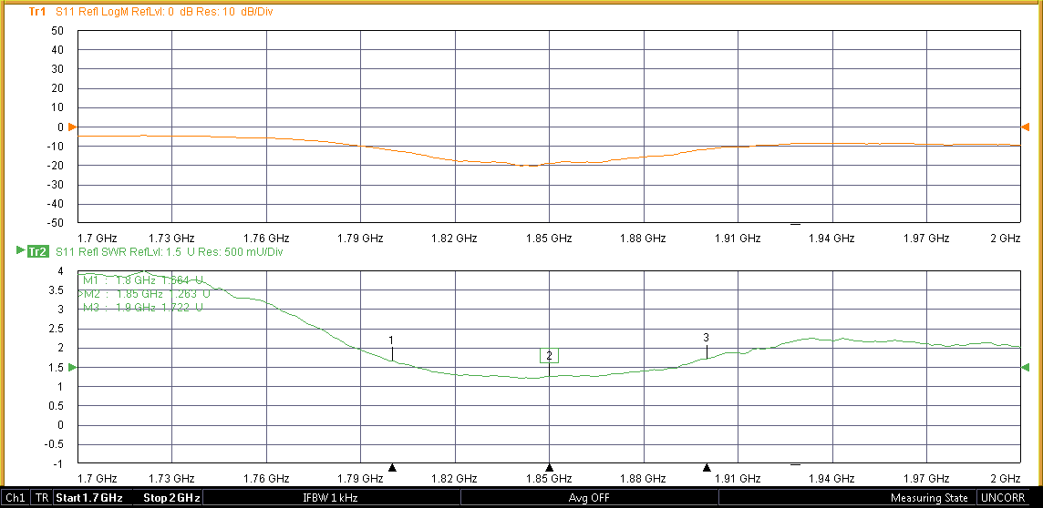Click the -1 label on SWR y-axis
The image size is (1043, 508).
58,463
